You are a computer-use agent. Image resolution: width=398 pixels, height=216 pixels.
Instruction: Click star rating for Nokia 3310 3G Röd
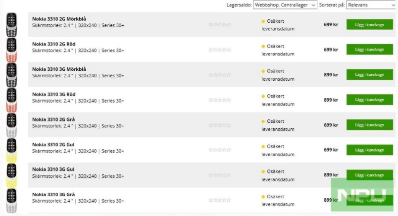220,100
